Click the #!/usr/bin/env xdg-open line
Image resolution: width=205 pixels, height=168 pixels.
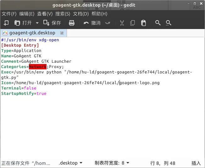pos(30,40)
